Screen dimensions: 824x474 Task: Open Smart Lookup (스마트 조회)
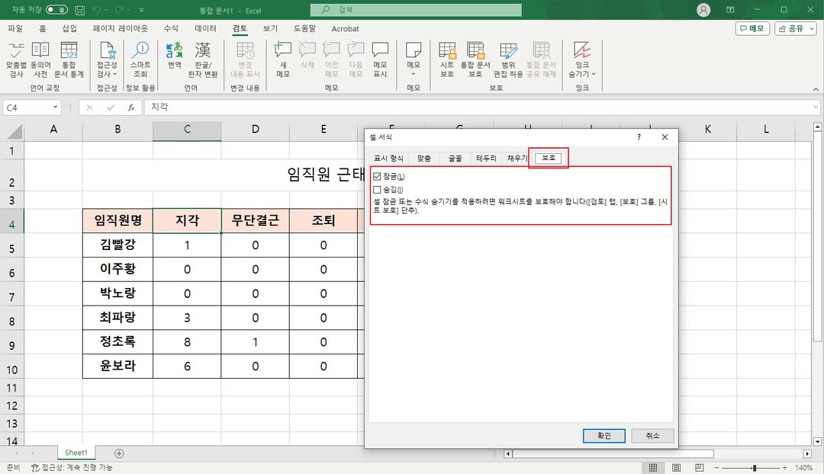click(x=140, y=60)
